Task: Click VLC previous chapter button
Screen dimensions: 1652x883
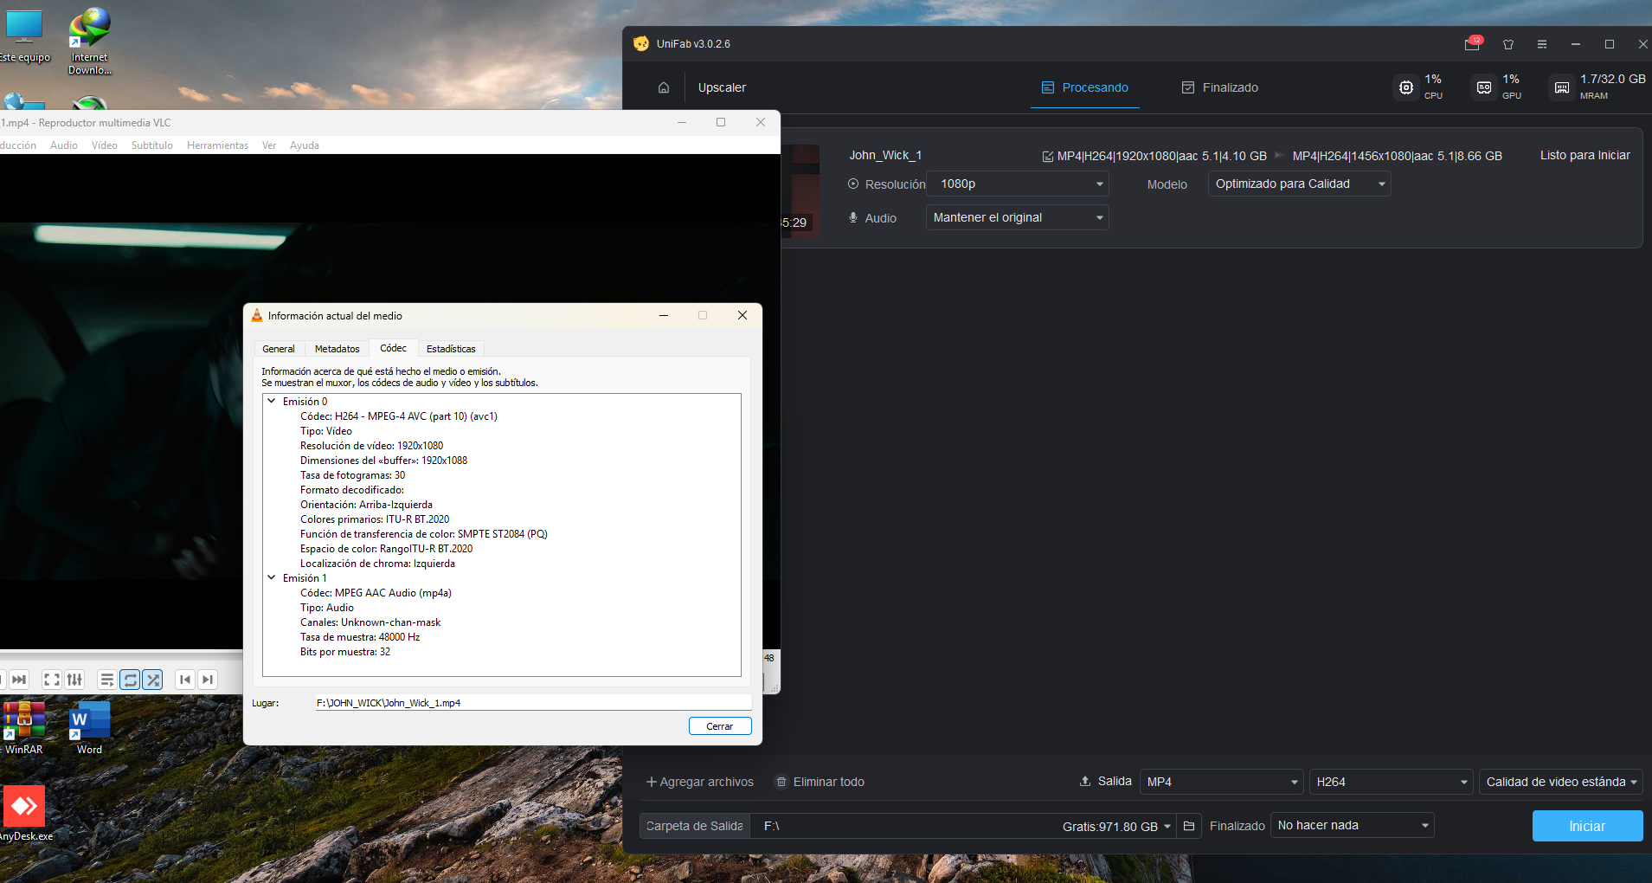Action: (185, 680)
